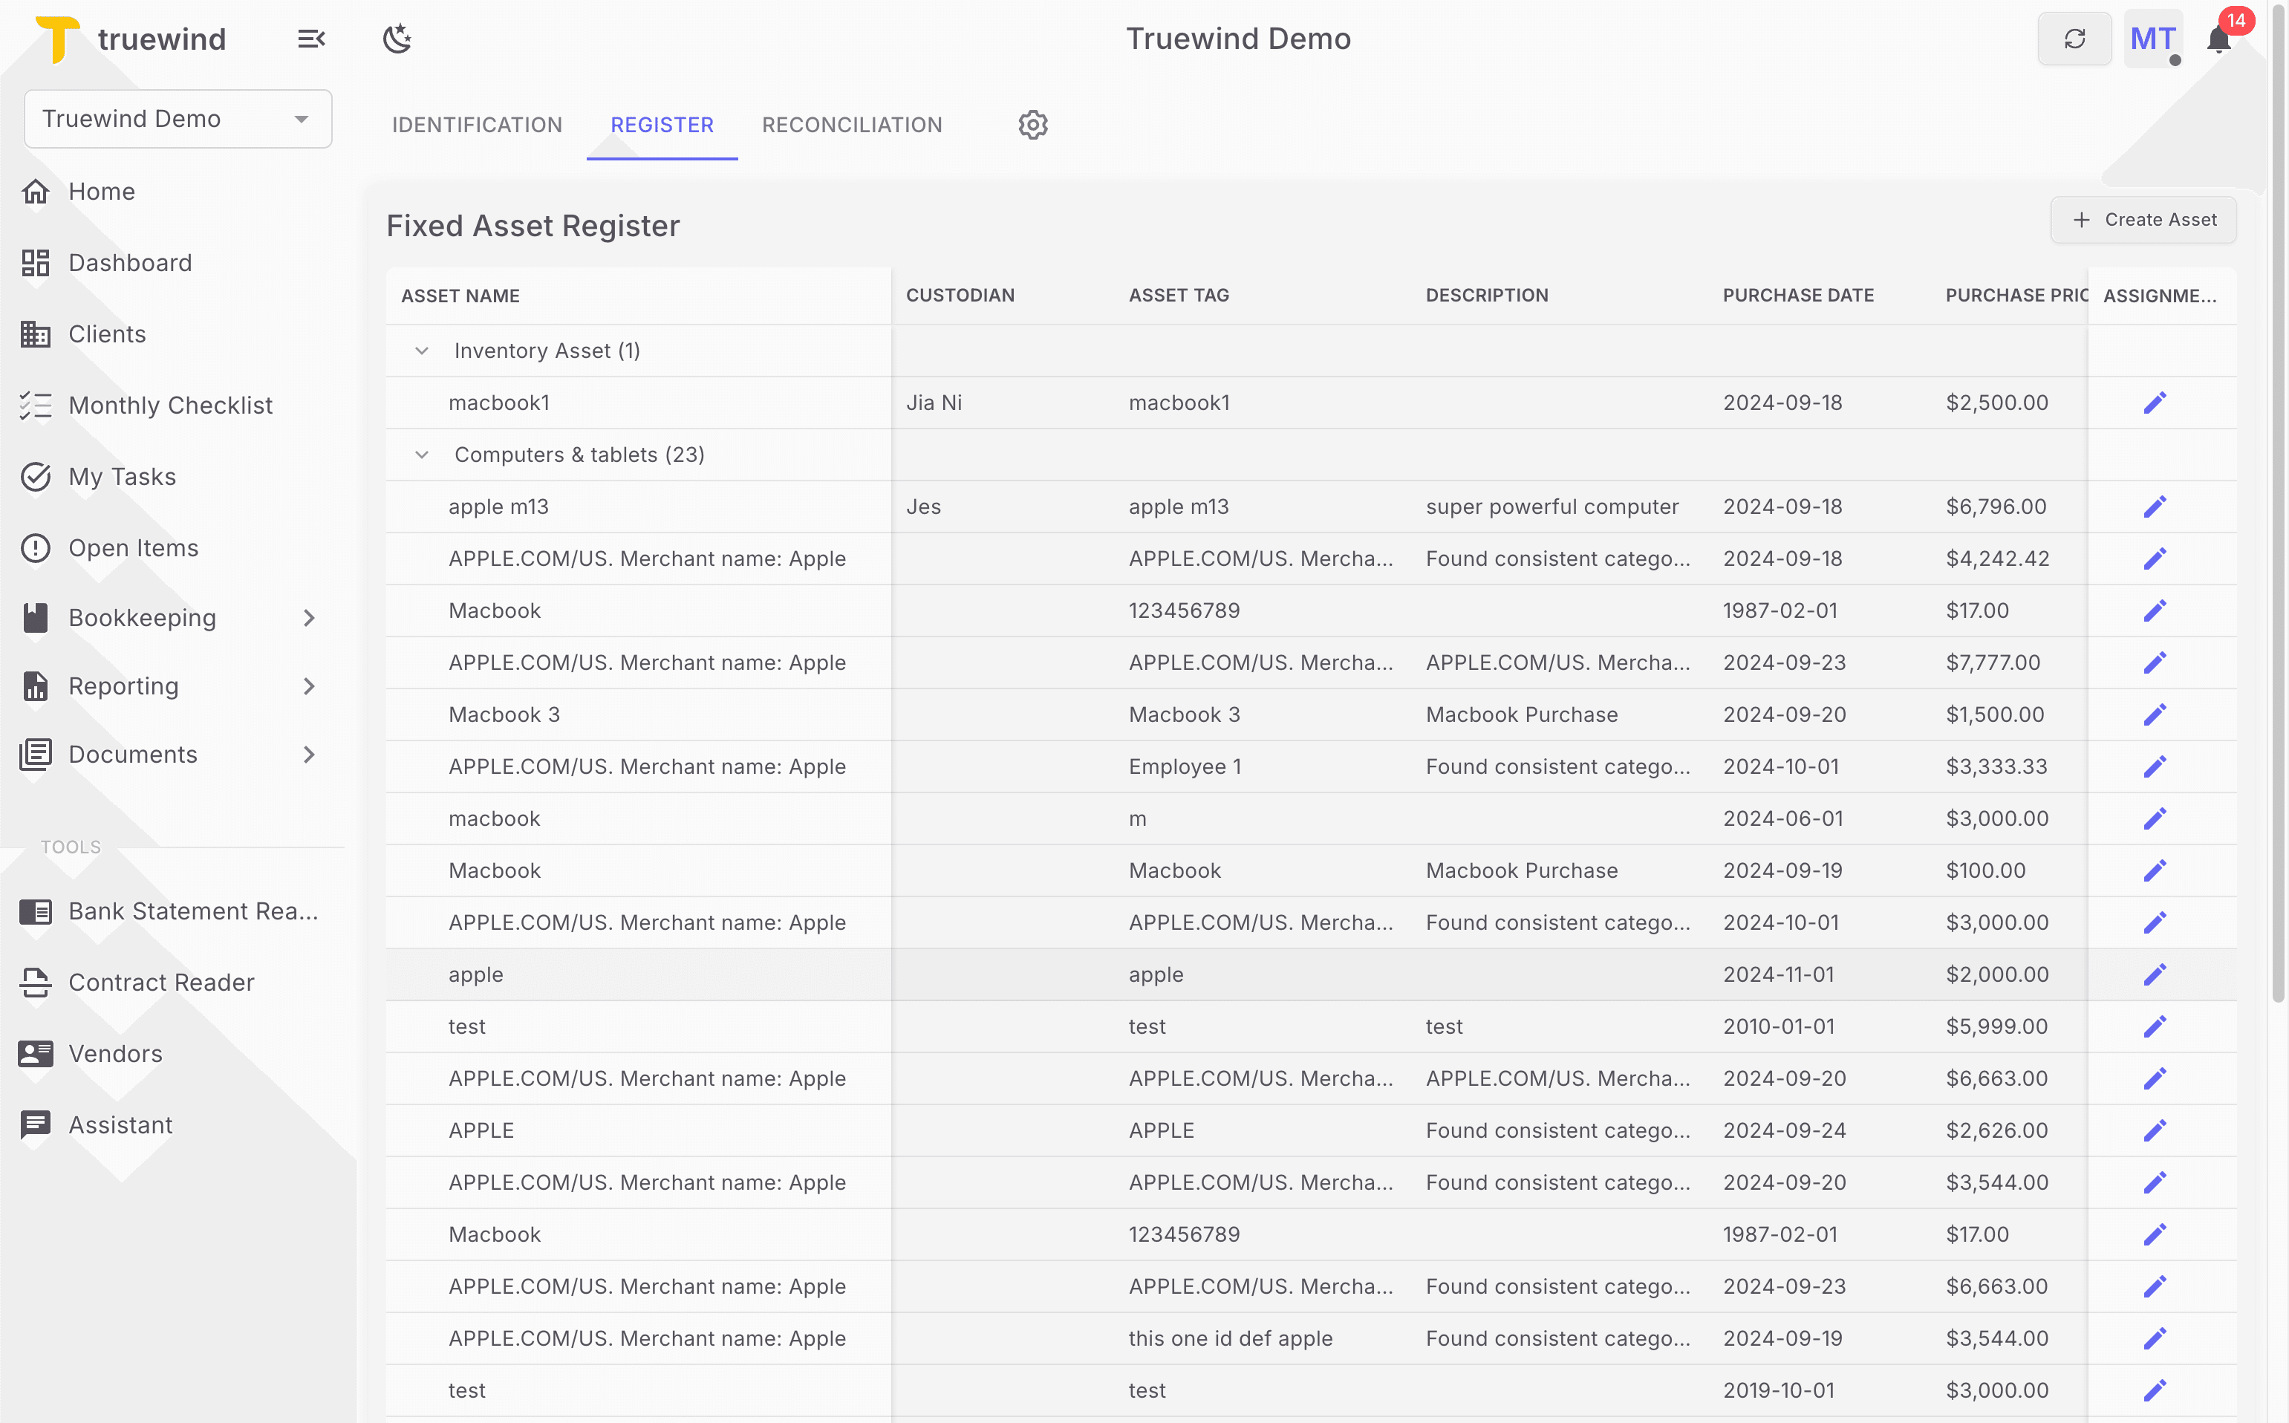Toggle dark mode with the moon icon
Viewport: 2289px width, 1423px height.
click(397, 39)
